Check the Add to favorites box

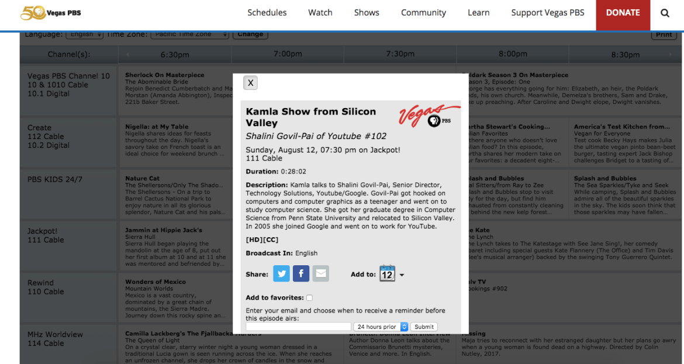point(309,298)
